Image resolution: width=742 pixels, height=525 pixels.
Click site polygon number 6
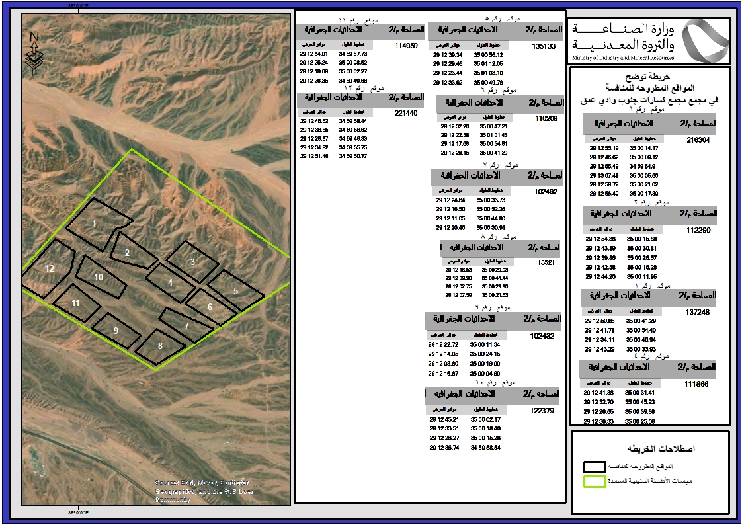tap(210, 307)
